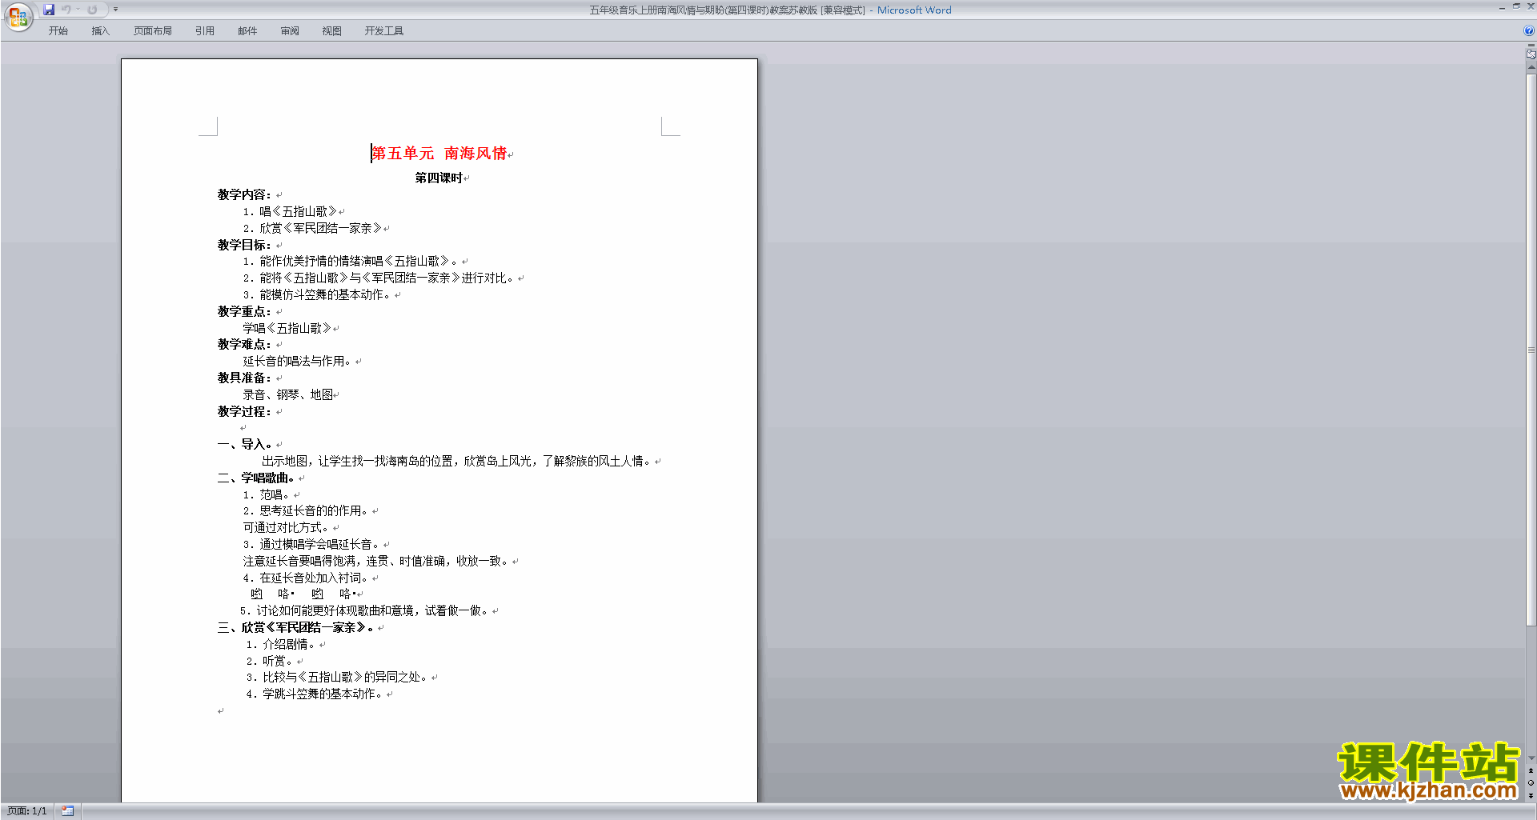Click the line '录音、钢琴、地图'
1537x820 pixels.
[x=288, y=394]
